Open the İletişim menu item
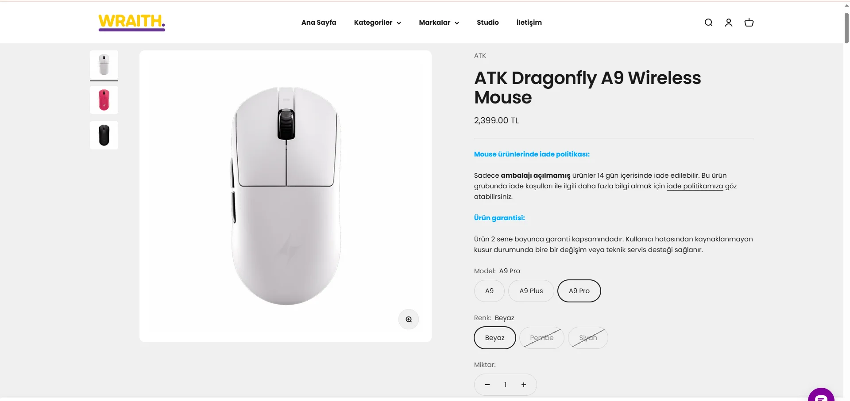Image resolution: width=850 pixels, height=401 pixels. [529, 23]
